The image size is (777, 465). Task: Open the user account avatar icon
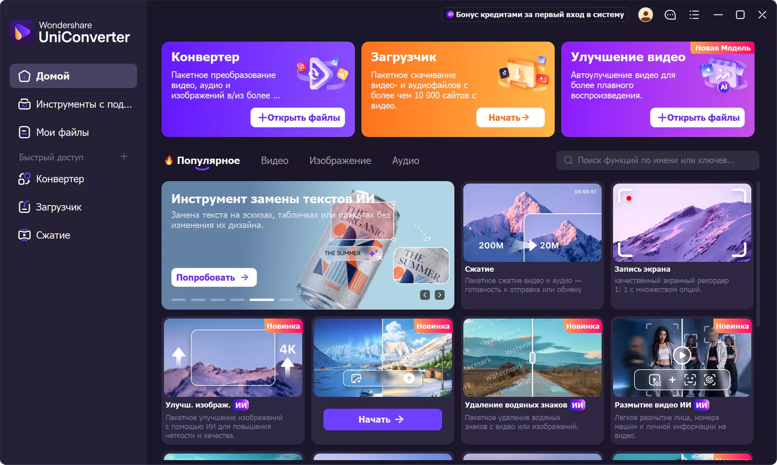click(x=645, y=15)
